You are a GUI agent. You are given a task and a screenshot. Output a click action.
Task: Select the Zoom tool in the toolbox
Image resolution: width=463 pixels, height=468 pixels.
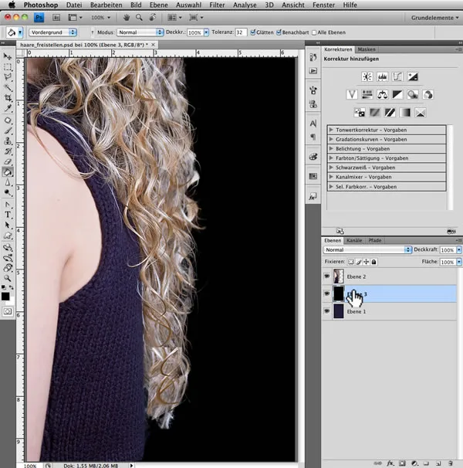[x=8, y=276]
